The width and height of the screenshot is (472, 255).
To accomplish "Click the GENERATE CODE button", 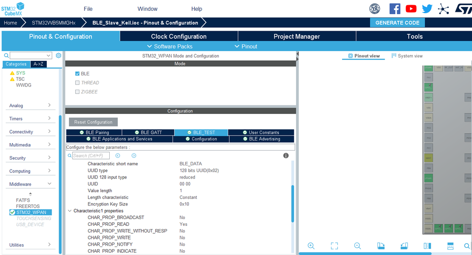I will pyautogui.click(x=397, y=23).
